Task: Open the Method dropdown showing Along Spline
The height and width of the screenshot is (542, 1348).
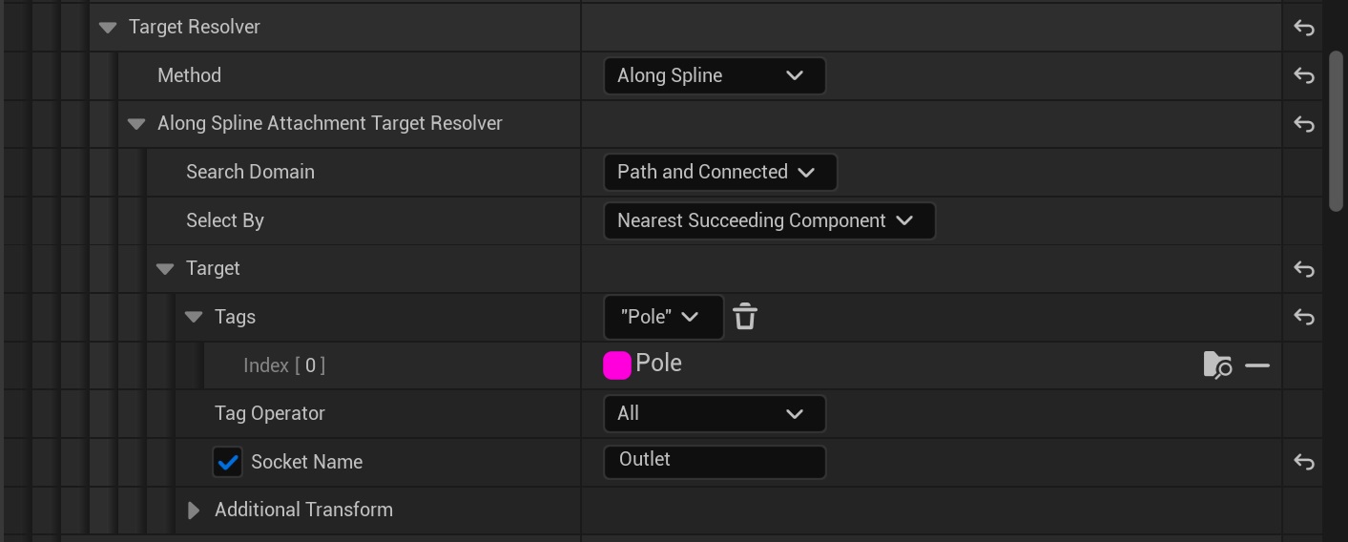Action: tap(714, 76)
